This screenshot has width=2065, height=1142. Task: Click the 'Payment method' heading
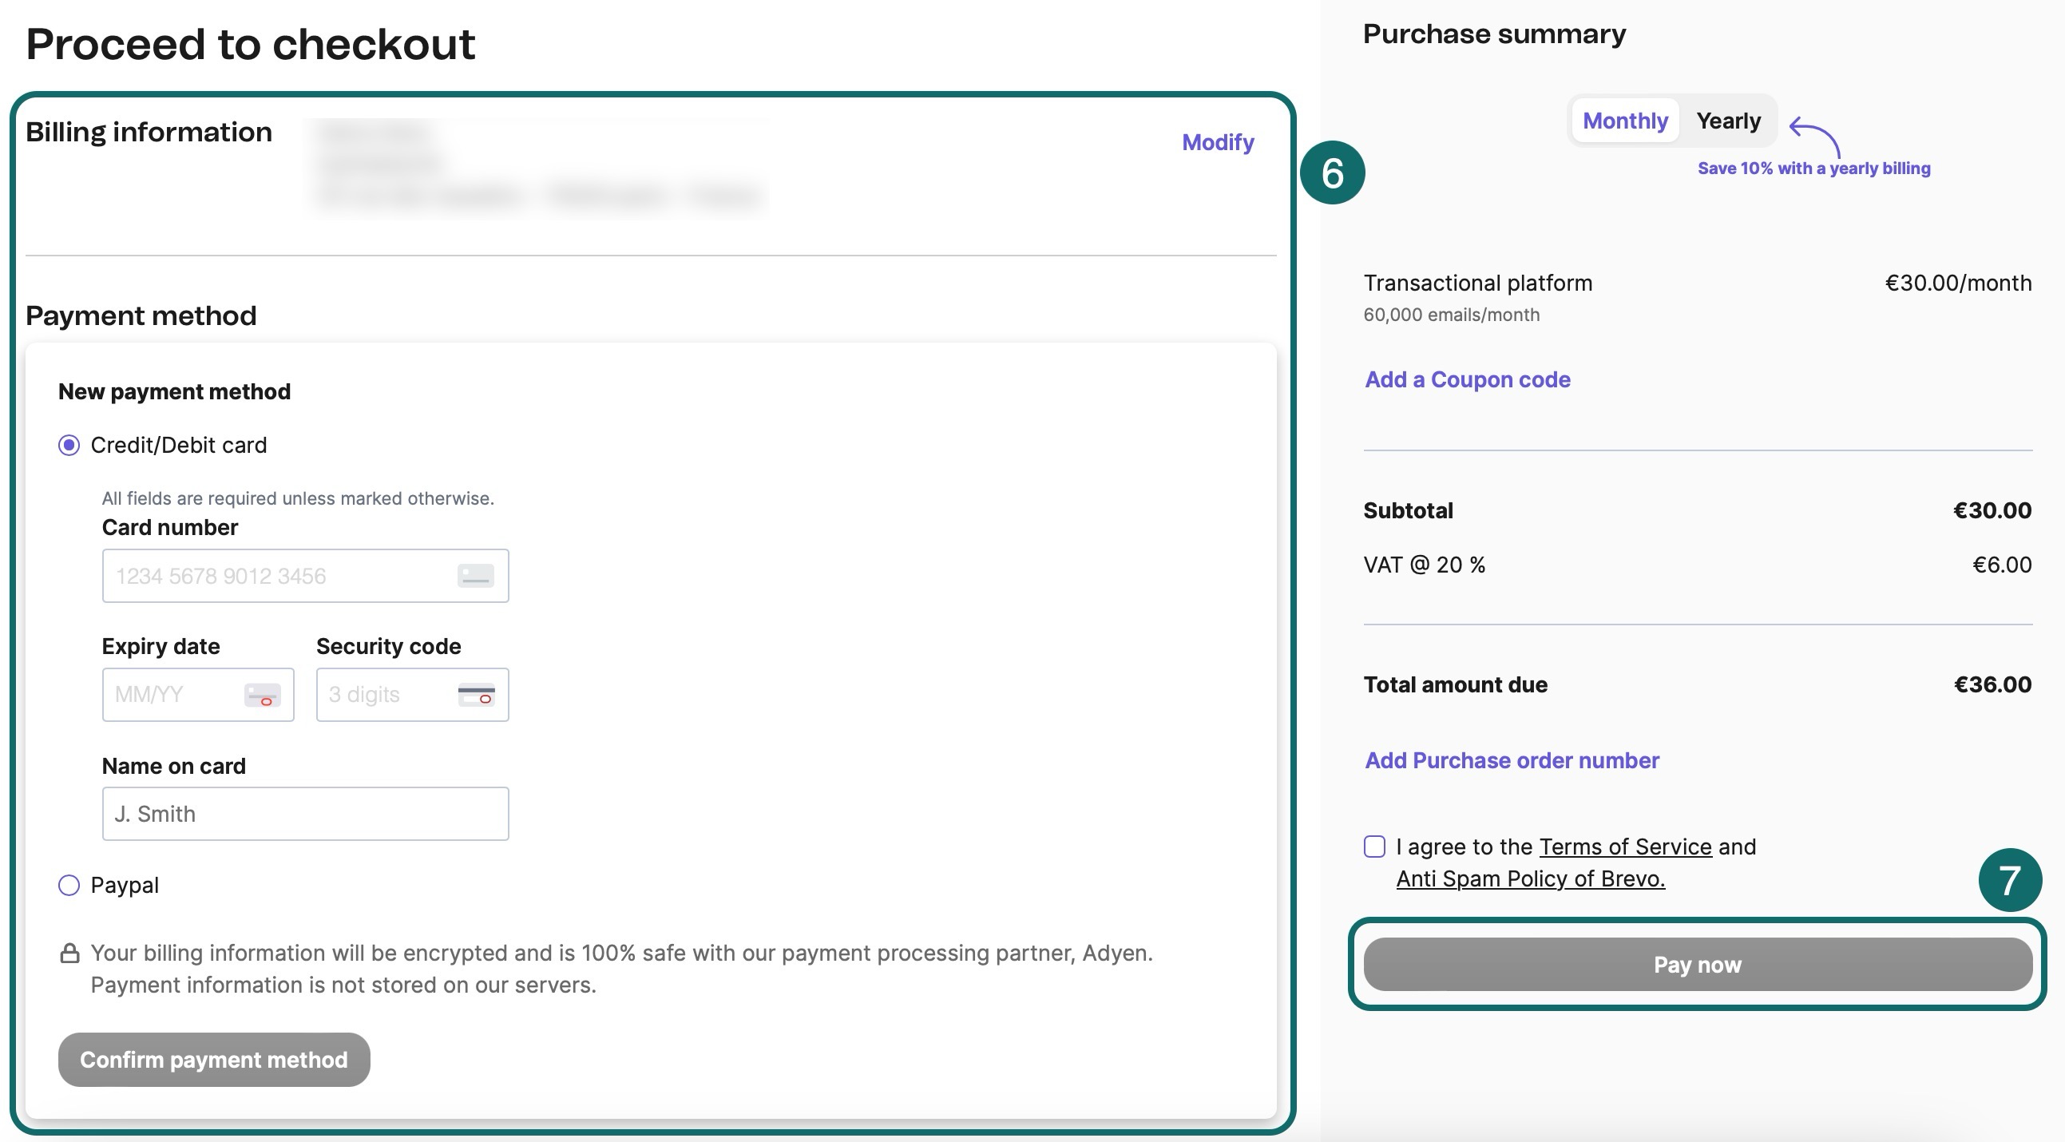(141, 315)
